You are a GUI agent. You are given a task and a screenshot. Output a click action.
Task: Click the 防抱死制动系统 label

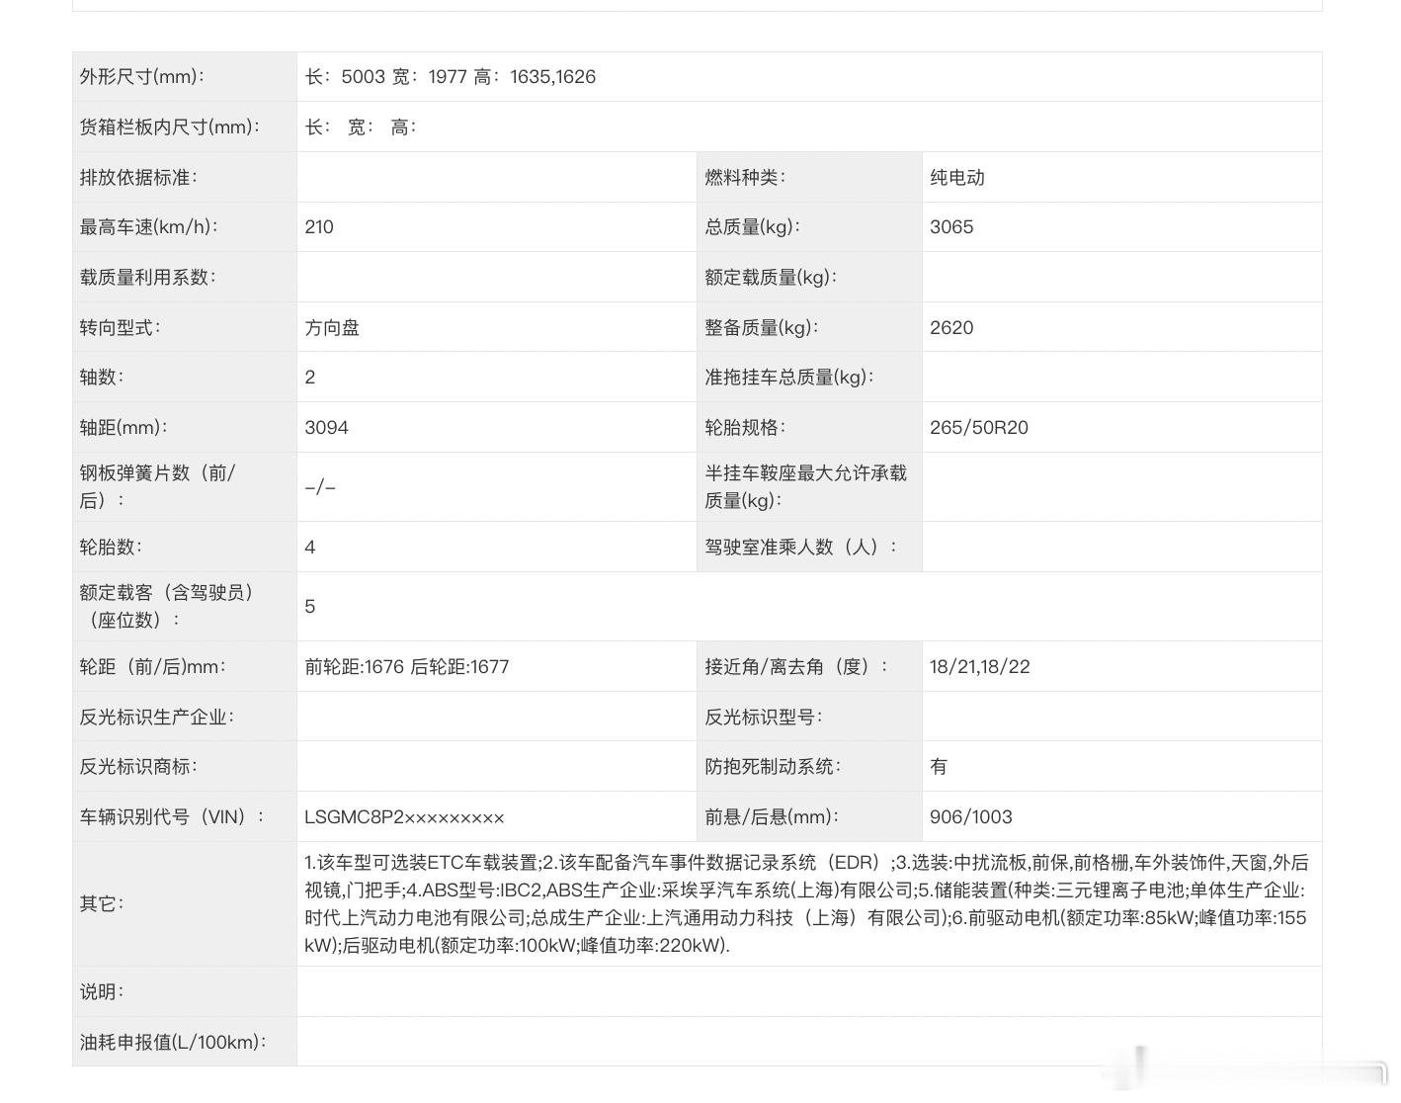click(x=774, y=767)
